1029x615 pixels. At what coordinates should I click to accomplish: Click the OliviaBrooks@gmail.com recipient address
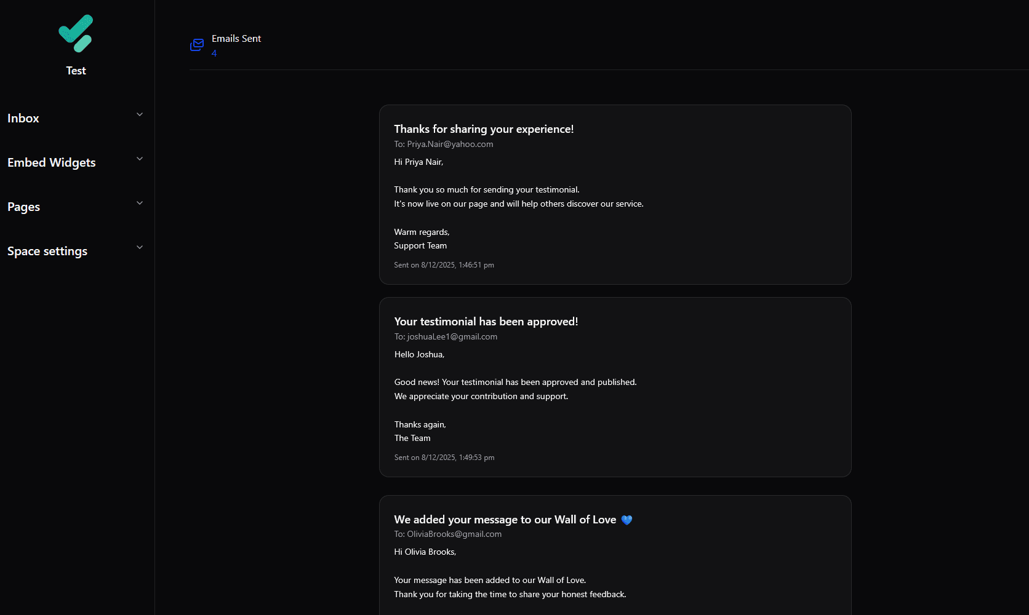point(454,534)
